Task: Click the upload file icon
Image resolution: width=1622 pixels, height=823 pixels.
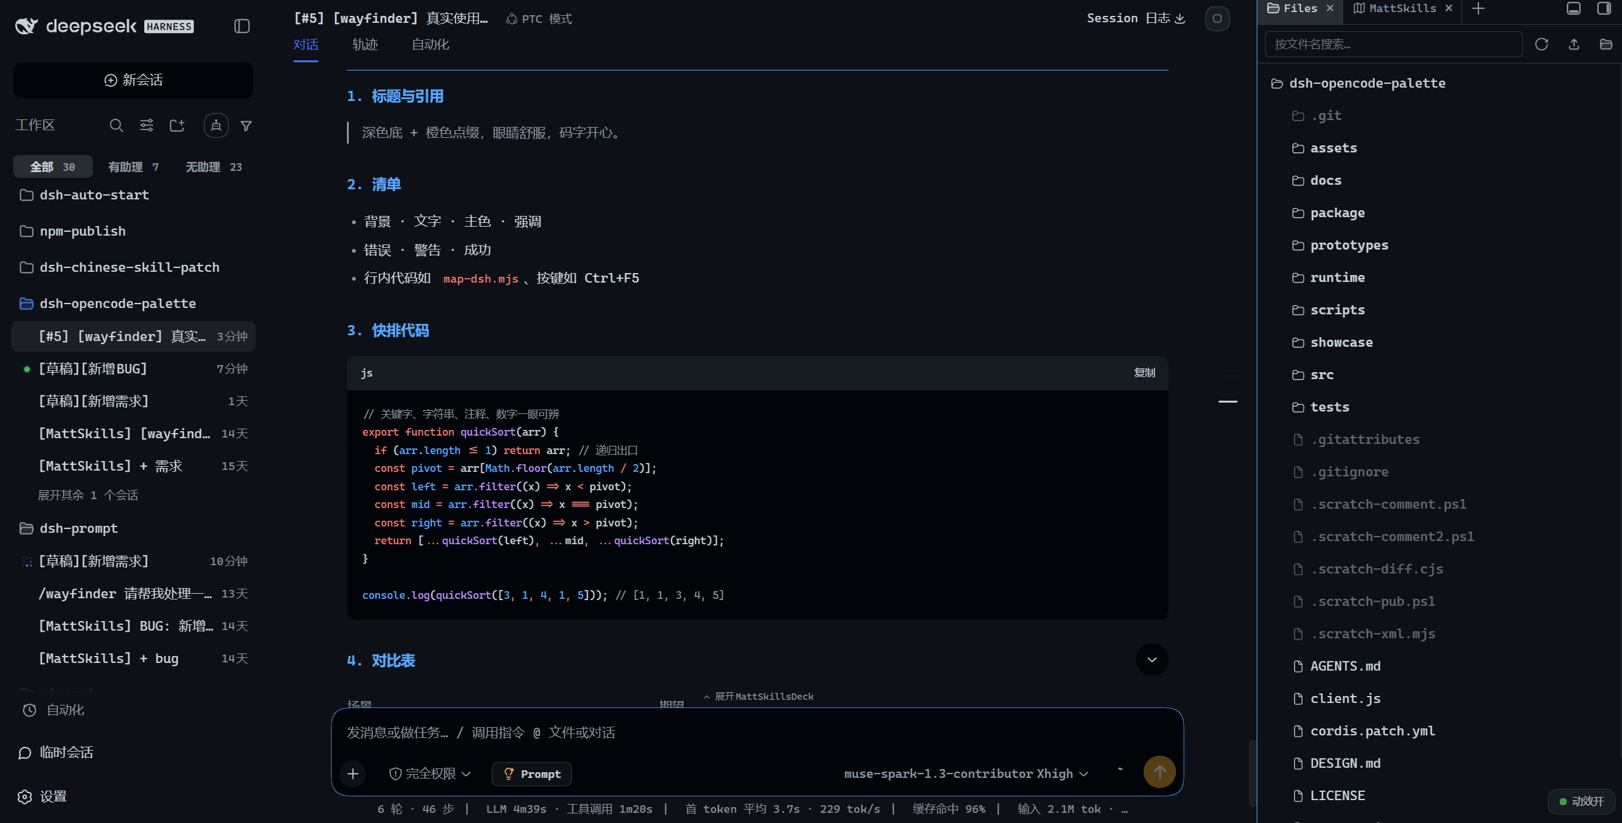Action: [x=1574, y=44]
